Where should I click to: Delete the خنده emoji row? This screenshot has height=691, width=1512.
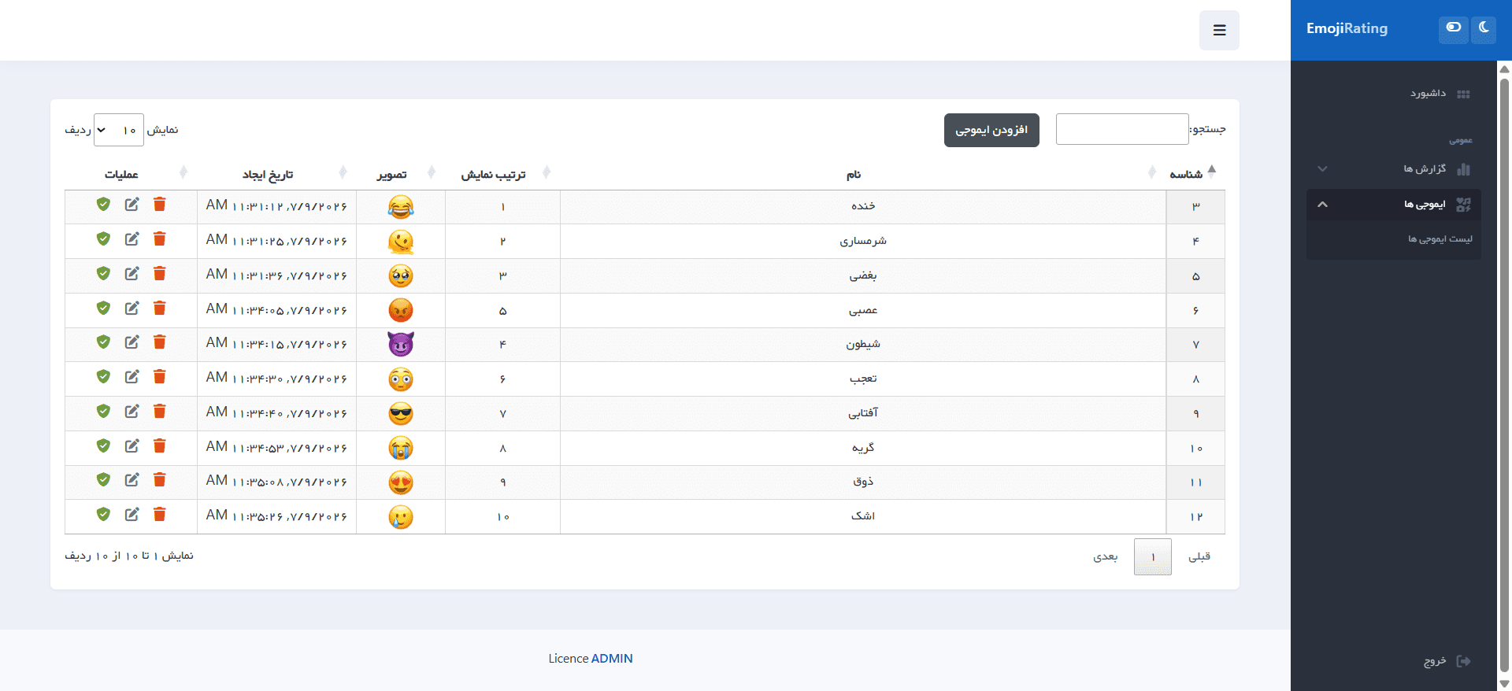(159, 204)
